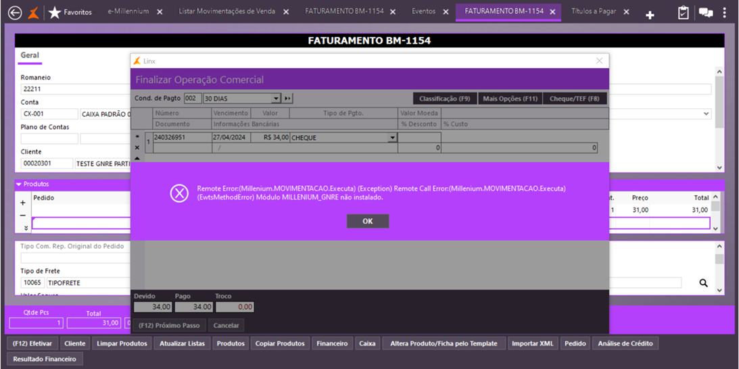Add a new tab with plus icon

[650, 15]
